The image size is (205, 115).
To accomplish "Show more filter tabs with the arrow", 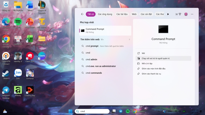I will [x=168, y=14].
